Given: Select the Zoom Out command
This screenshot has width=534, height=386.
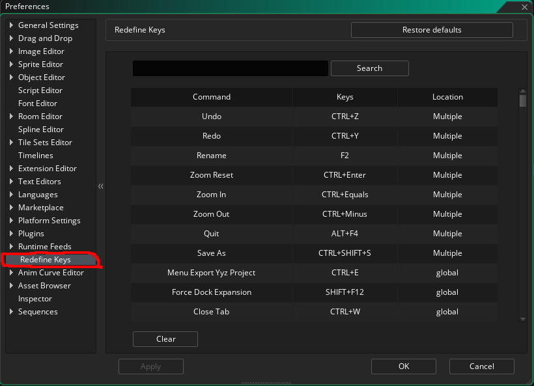Looking at the screenshot, I should tap(212, 214).
